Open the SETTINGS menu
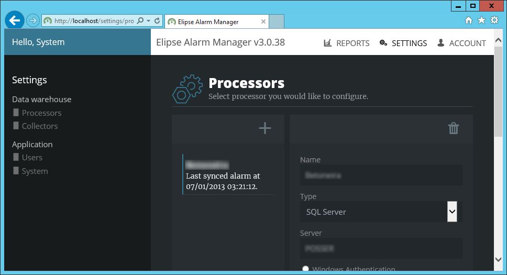507x275 pixels. click(403, 43)
